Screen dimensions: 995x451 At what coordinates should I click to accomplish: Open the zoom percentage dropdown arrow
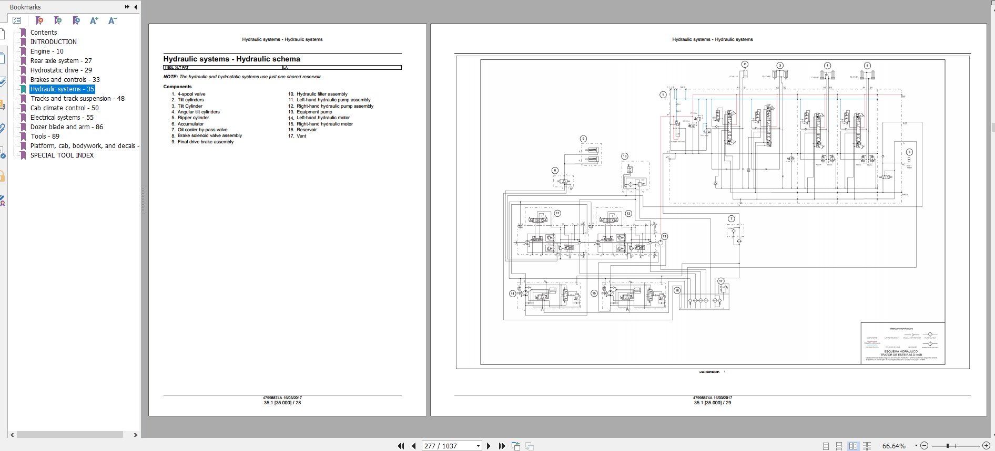[916, 446]
